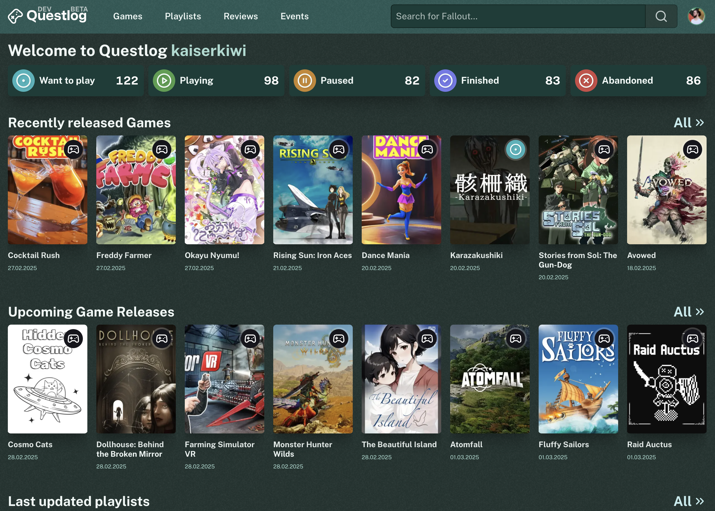Click gamepad status icon on Farming Simulator VR
Image resolution: width=715 pixels, height=511 pixels.
[250, 339]
